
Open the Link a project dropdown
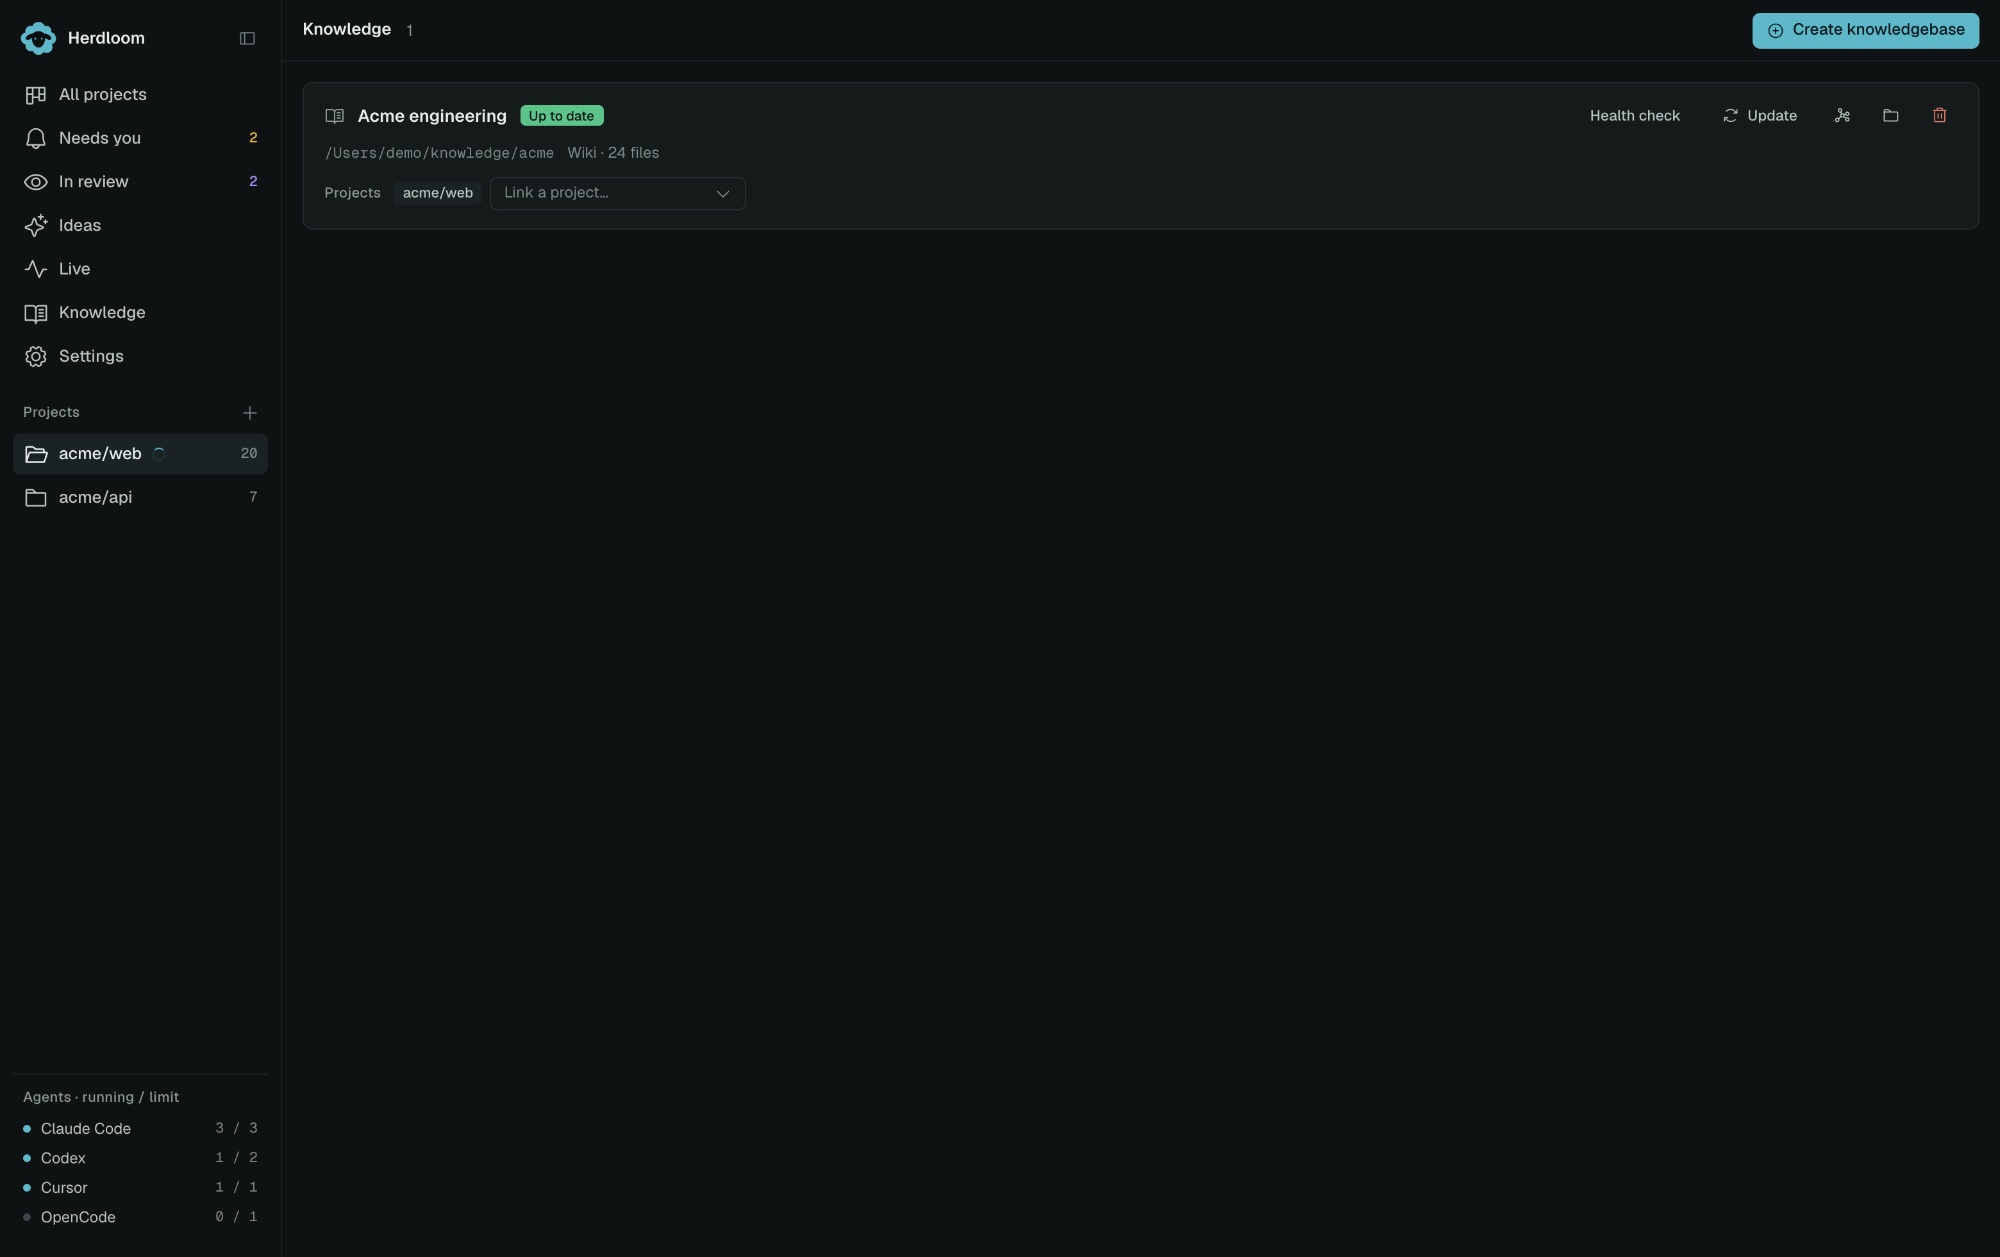[617, 194]
